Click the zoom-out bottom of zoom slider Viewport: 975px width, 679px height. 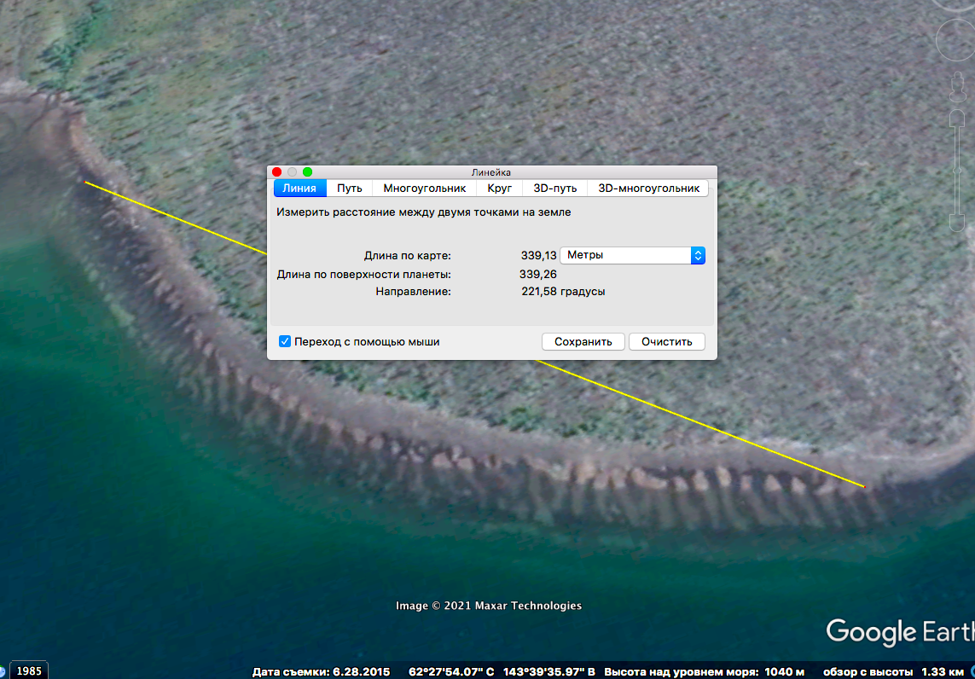coord(958,223)
